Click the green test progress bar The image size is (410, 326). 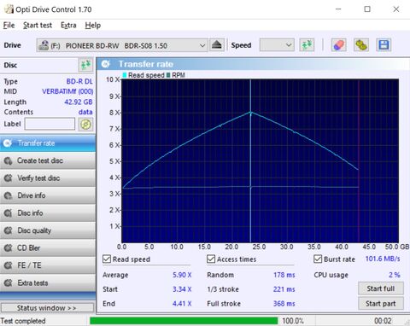point(184,321)
